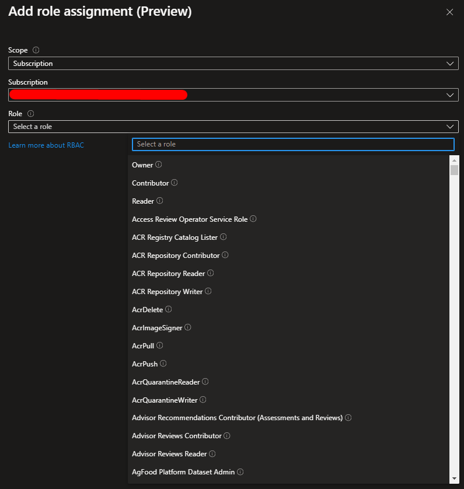This screenshot has height=489, width=464.
Task: Select Access Review Operator Service Role
Action: click(190, 219)
